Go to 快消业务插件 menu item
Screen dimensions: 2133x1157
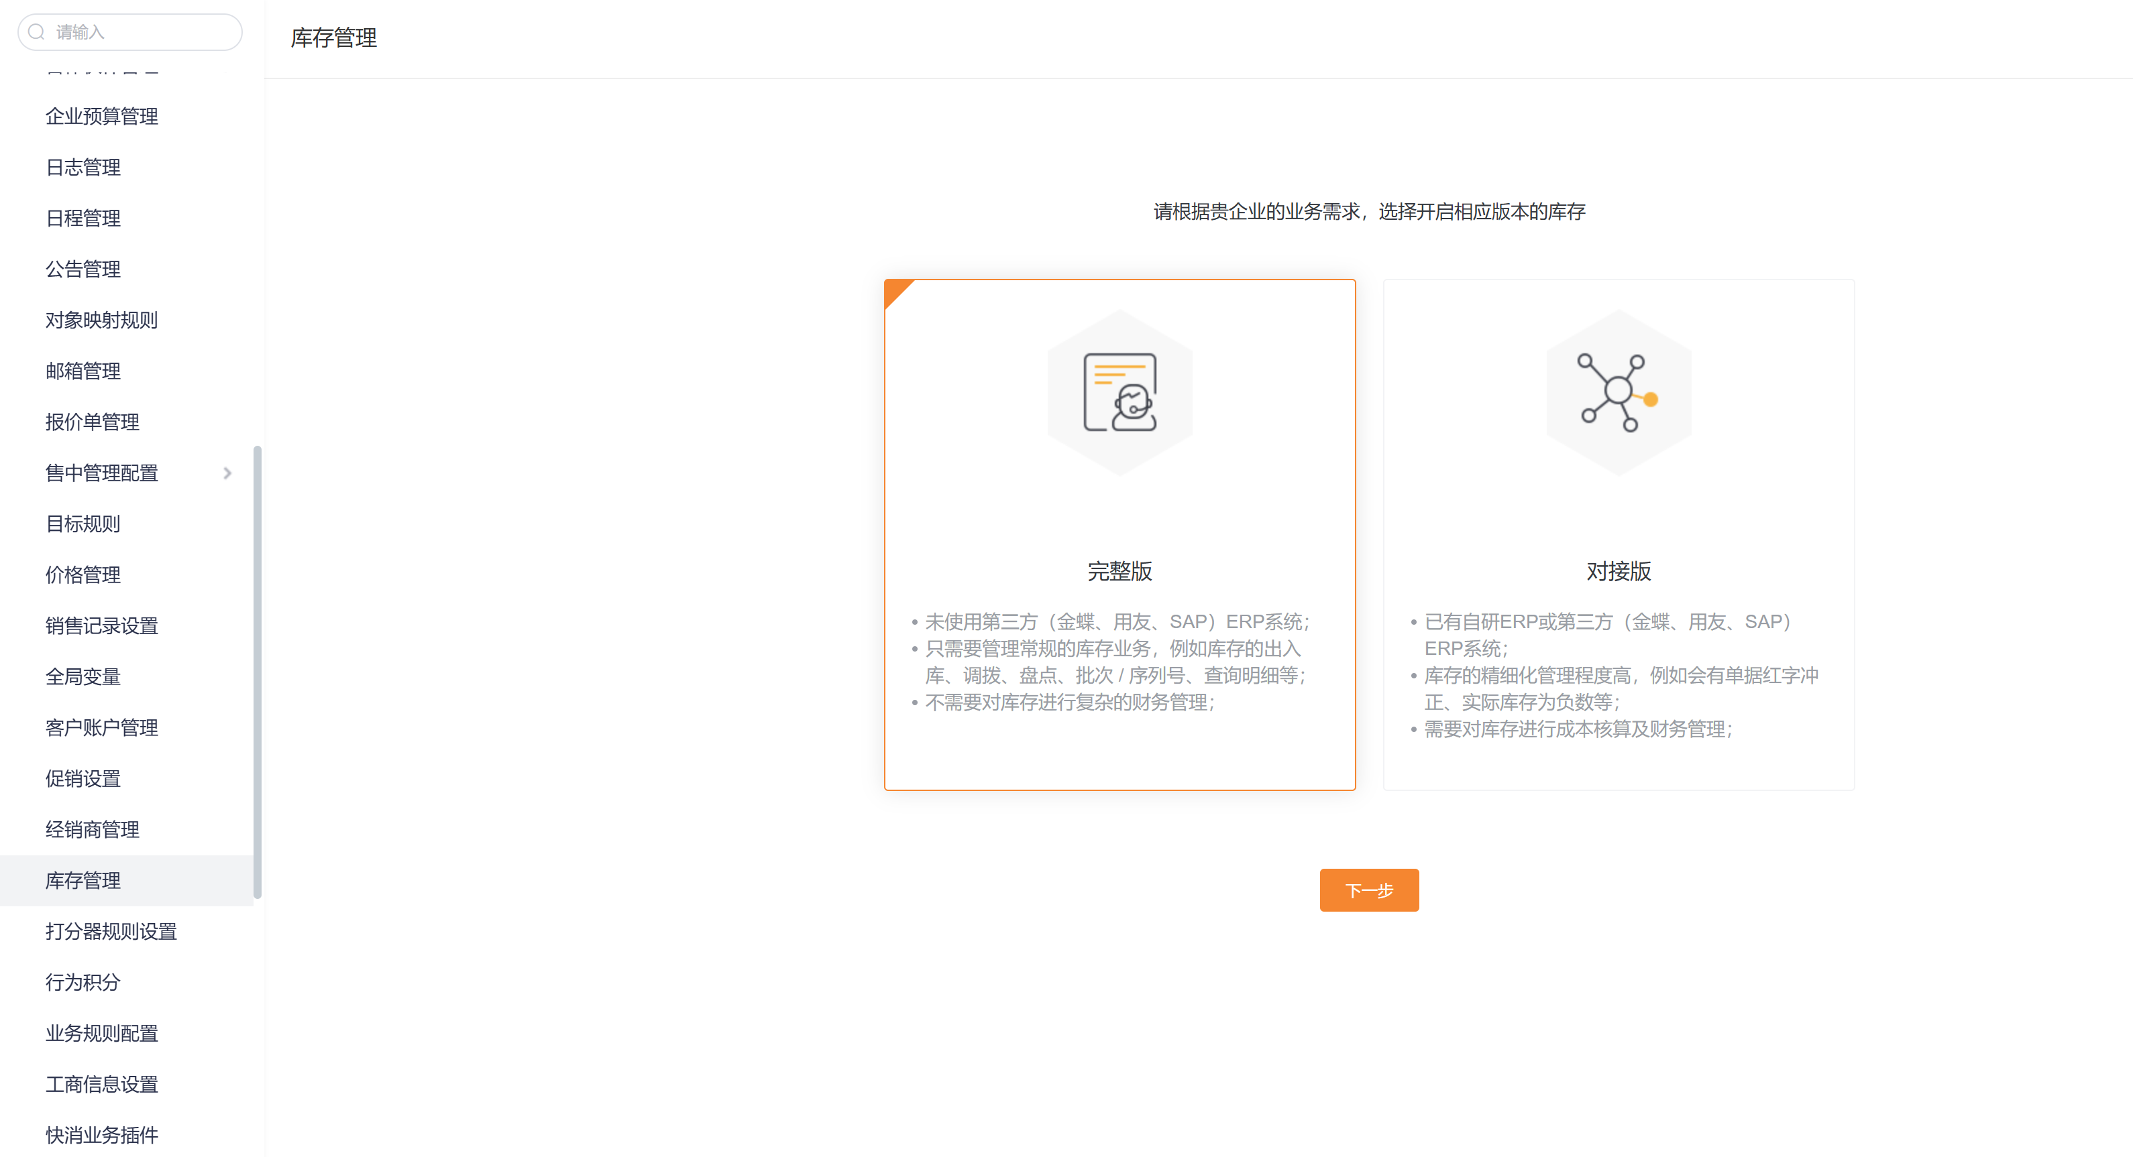point(102,1136)
